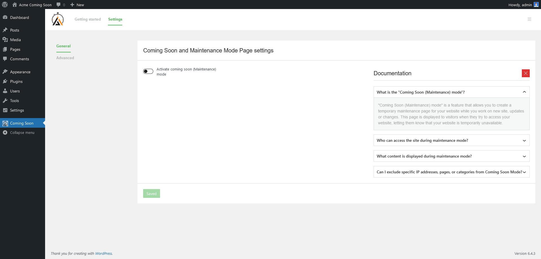Screen dimensions: 541x259
Task: Click the Tools wrench icon
Action: [5, 101]
